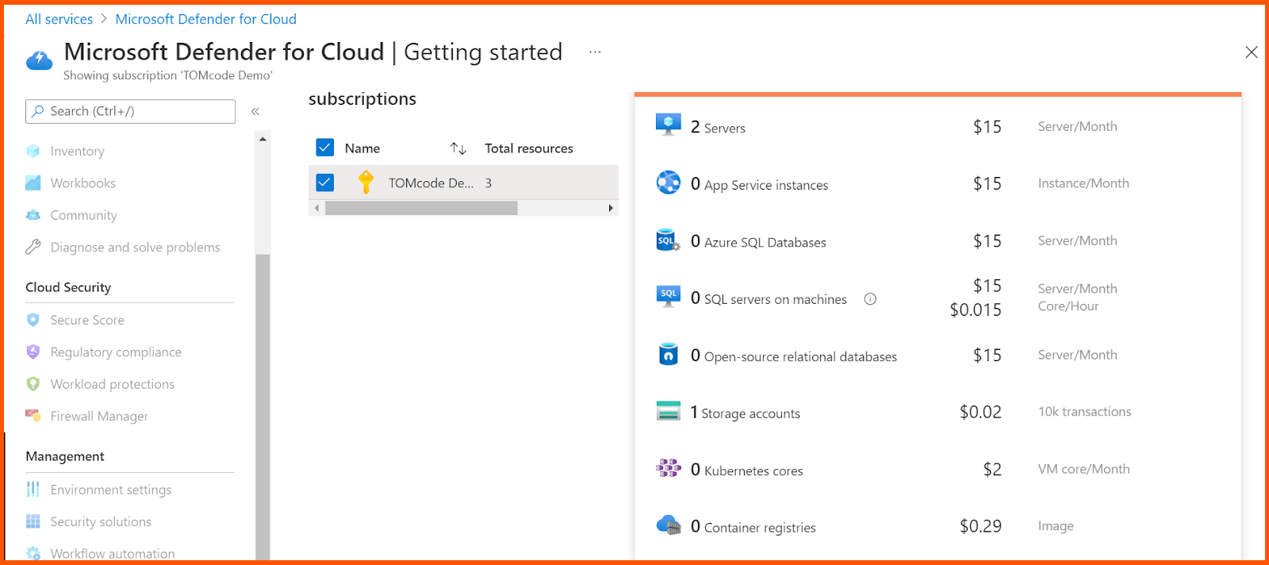Sort subscriptions by Name using the arrows
This screenshot has width=1269, height=565.
point(458,148)
